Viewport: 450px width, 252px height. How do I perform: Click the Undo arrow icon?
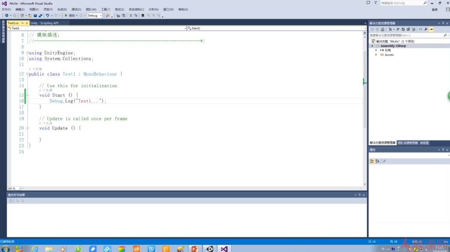[x=47, y=16]
